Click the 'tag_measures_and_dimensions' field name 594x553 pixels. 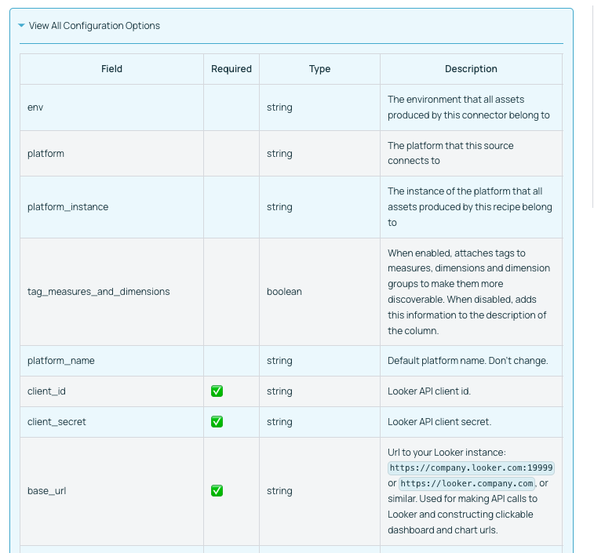[98, 292]
